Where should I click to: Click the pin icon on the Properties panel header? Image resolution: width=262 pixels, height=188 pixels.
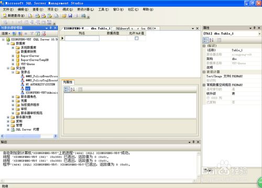click(255, 28)
